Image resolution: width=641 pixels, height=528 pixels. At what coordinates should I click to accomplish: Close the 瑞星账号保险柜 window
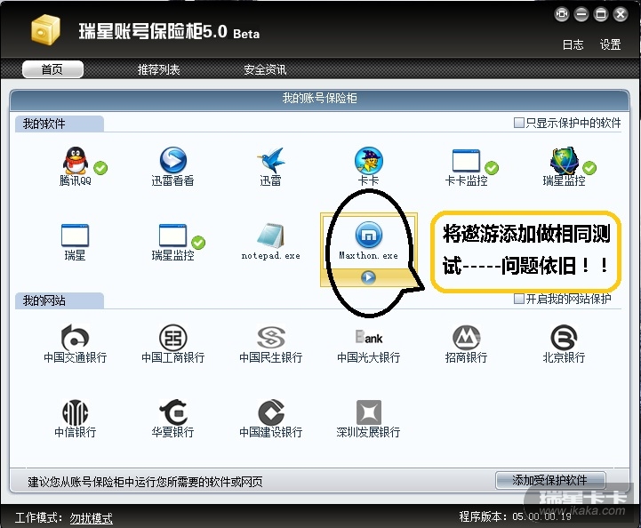[621, 15]
